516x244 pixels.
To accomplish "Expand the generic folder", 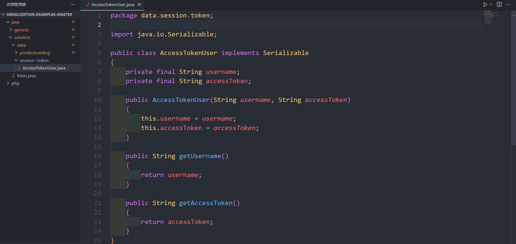I will click(x=21, y=30).
